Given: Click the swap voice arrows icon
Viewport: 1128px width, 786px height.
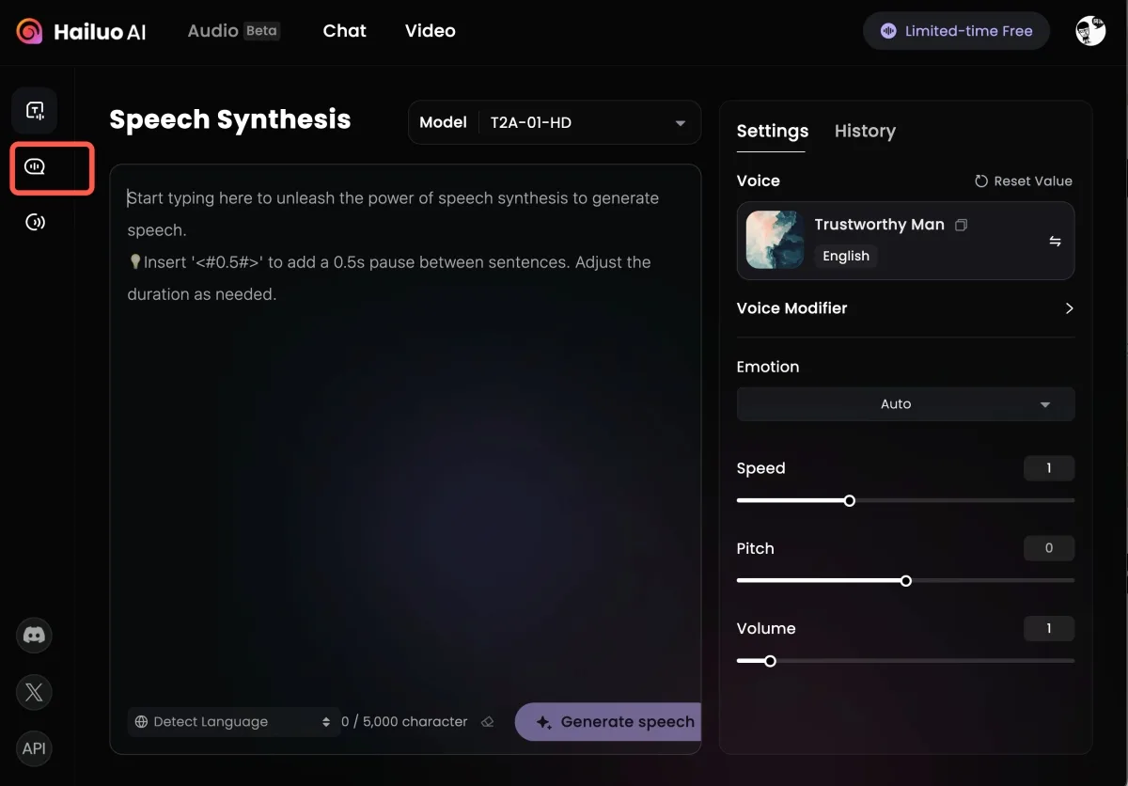Looking at the screenshot, I should pyautogui.click(x=1055, y=242).
